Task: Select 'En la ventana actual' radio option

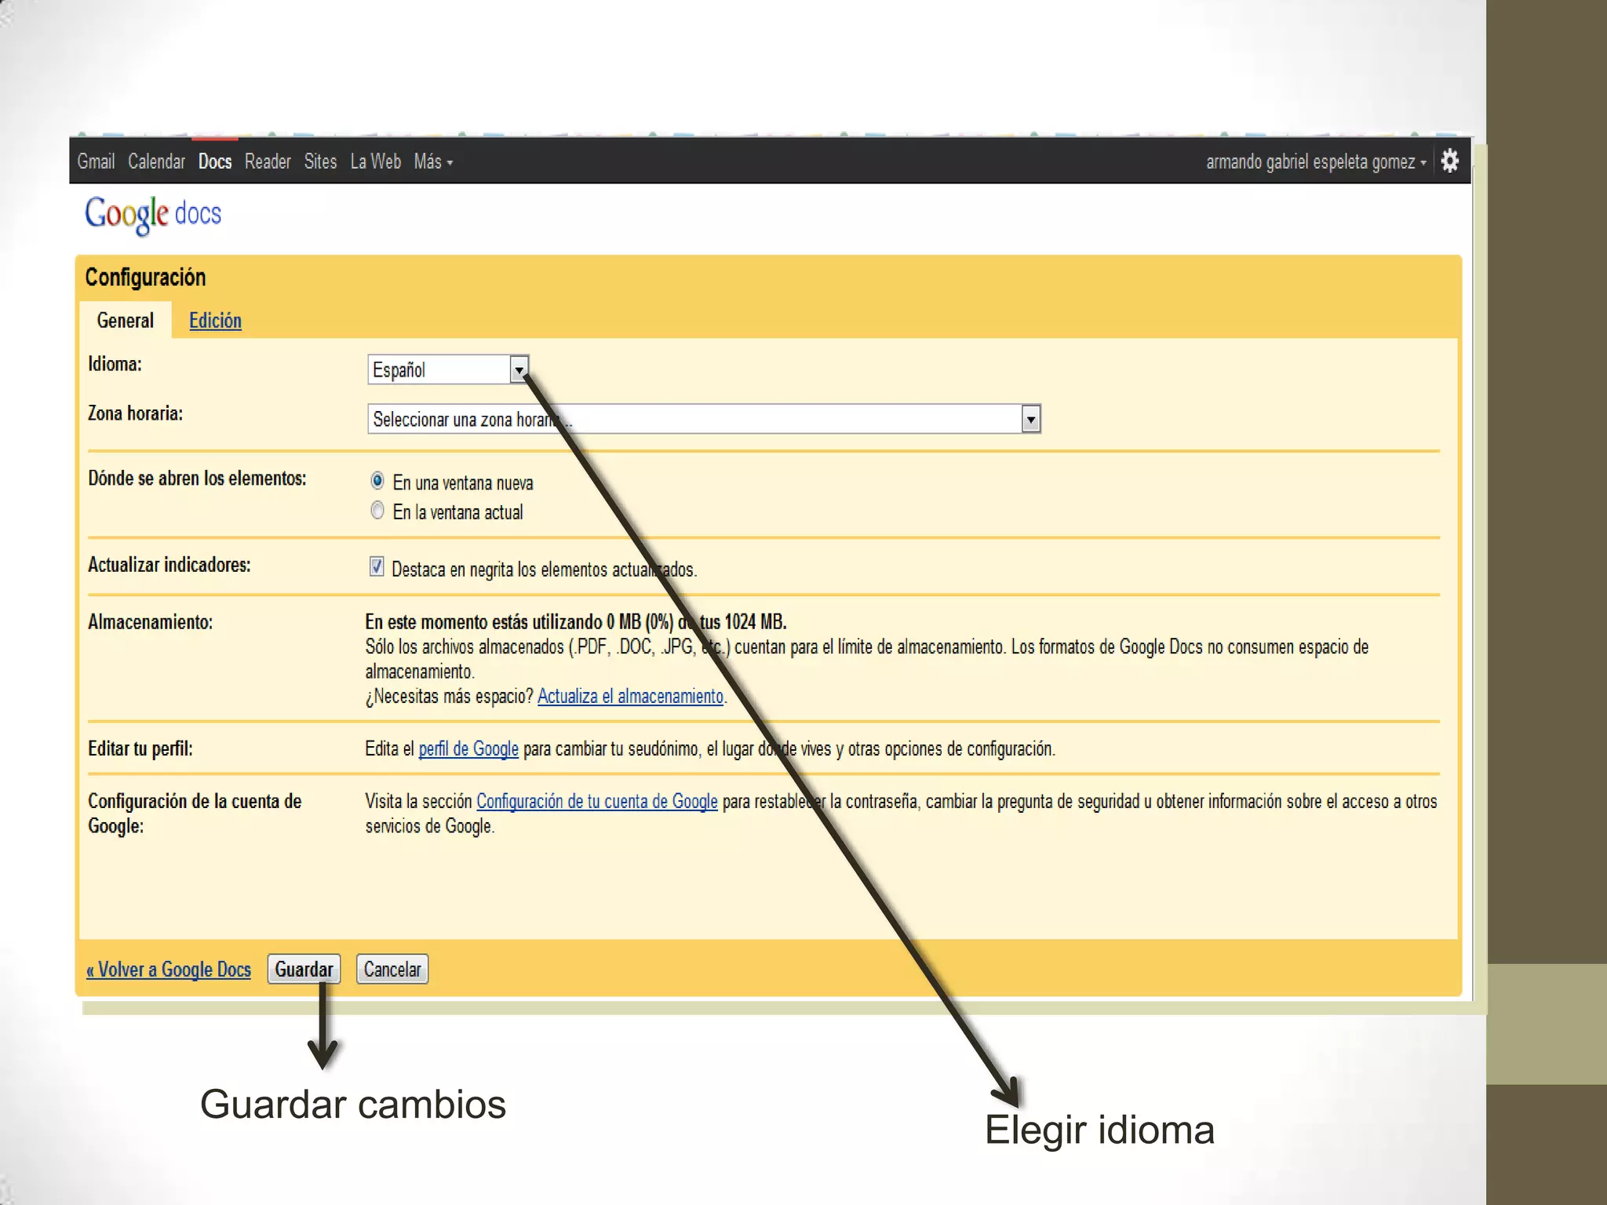Action: [377, 510]
